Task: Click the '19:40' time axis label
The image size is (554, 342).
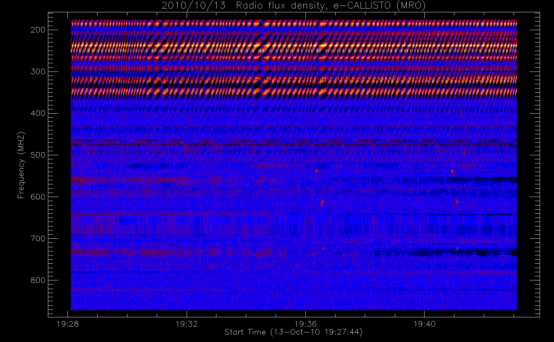Action: 425,324
